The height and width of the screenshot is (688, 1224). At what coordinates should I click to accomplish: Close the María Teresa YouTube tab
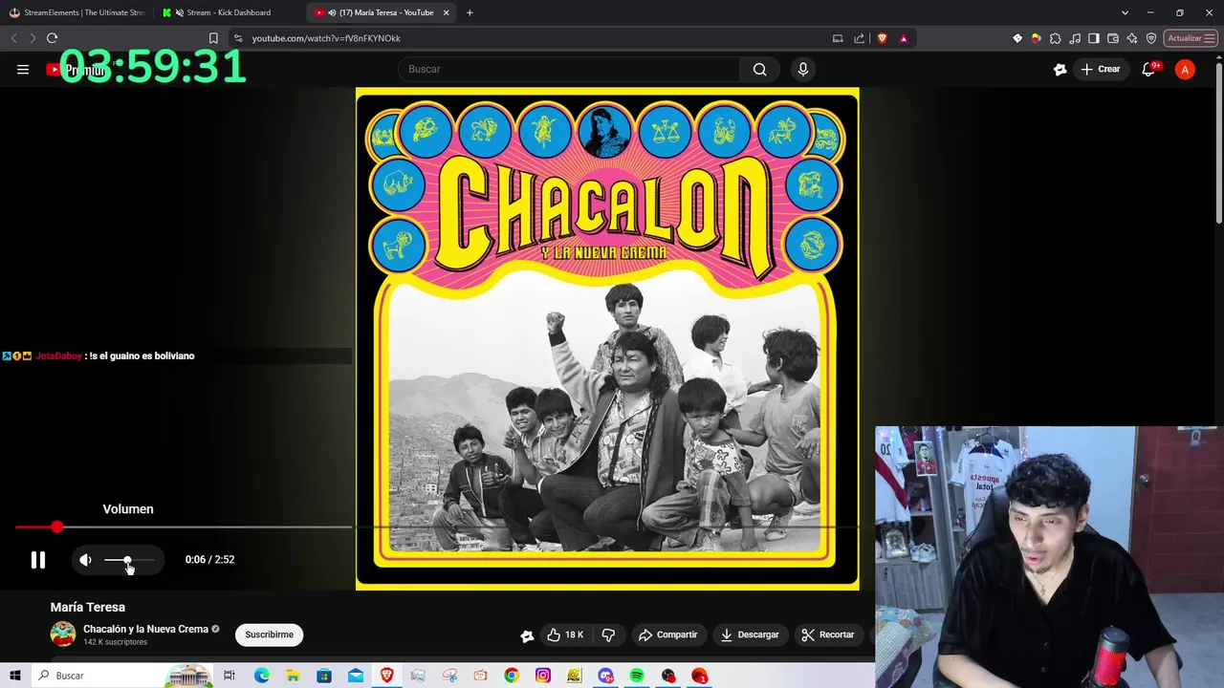(x=446, y=12)
